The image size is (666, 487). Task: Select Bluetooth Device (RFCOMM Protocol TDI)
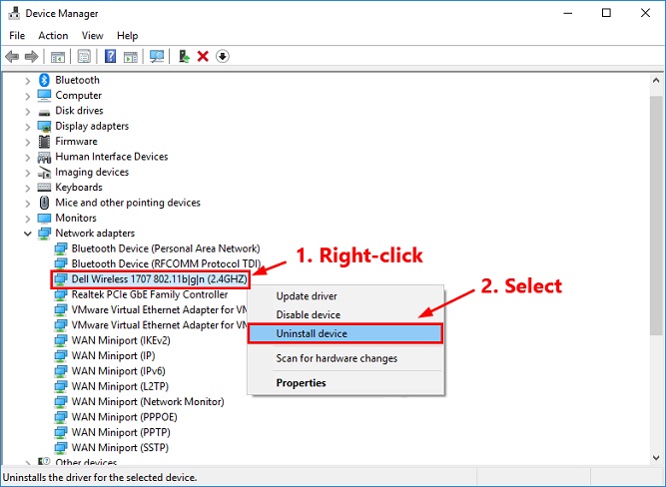coord(166,263)
